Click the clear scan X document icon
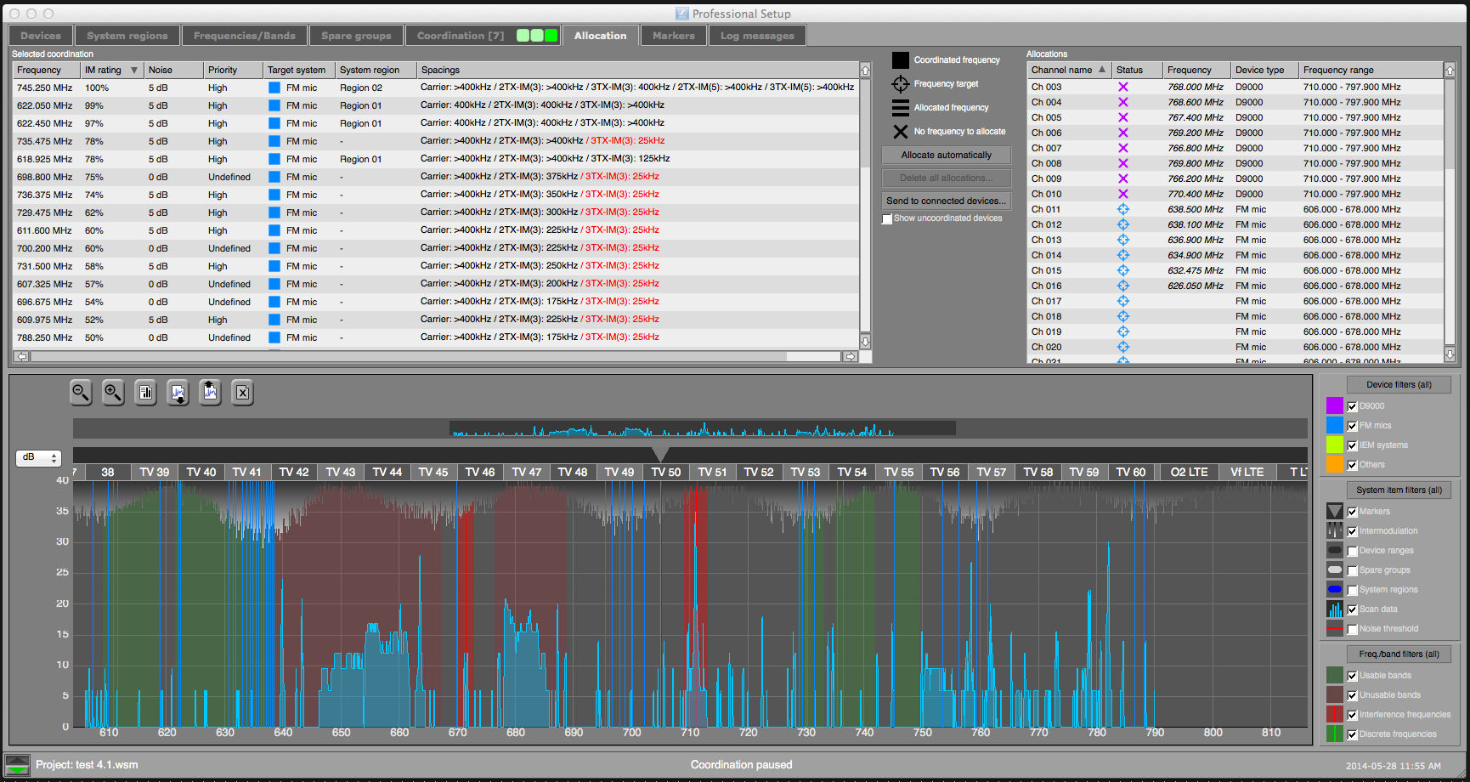The image size is (1470, 782). [x=242, y=392]
